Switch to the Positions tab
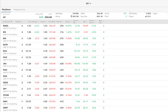The height and width of the screenshot is (112, 168). tap(6, 10)
